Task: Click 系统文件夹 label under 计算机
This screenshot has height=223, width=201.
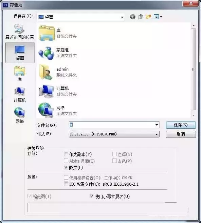Action: (x=67, y=94)
